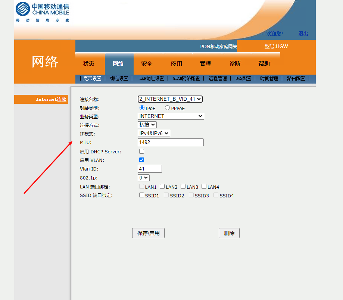Screen dimensions: 343x300
Task: Click the 保存/启用 button
Action: (148, 233)
